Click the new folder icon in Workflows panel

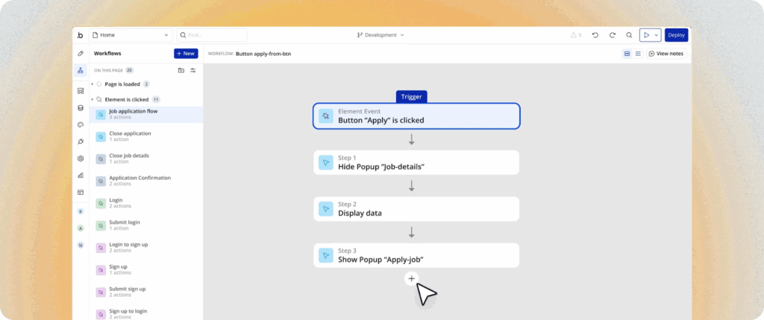(x=181, y=70)
